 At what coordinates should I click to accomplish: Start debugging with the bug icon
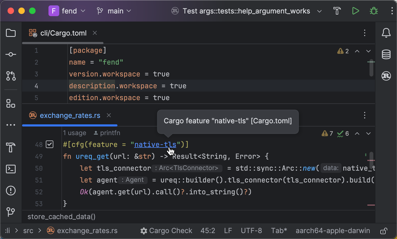pyautogui.click(x=374, y=11)
